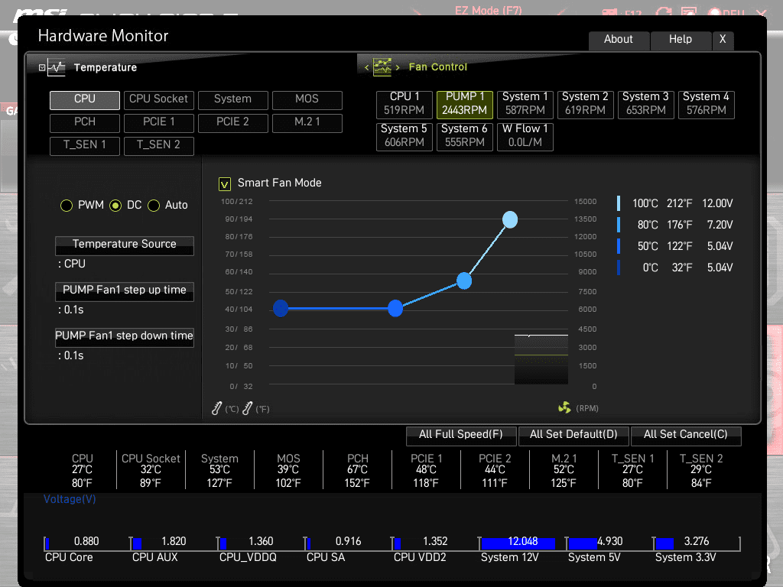783x587 pixels.
Task: Switch to CPU 1 fan tab
Action: point(404,104)
